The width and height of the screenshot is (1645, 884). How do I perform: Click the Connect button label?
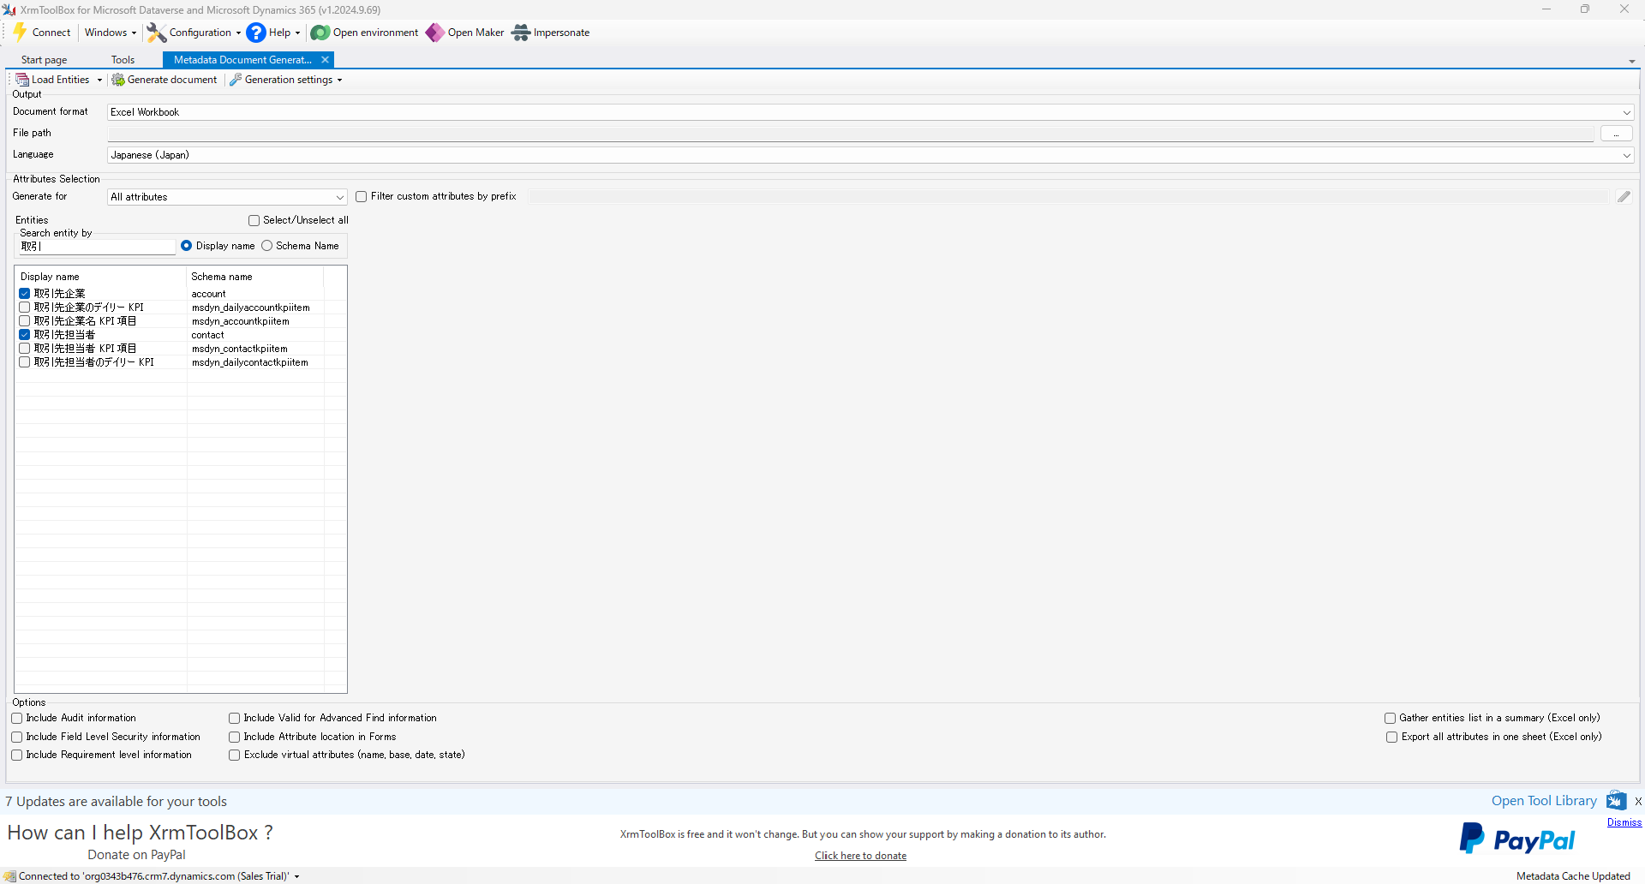(x=51, y=33)
